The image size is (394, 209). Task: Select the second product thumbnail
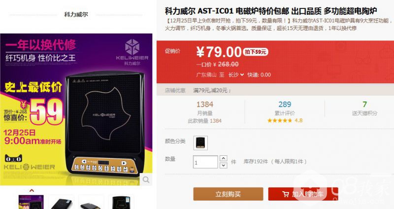(x=61, y=202)
